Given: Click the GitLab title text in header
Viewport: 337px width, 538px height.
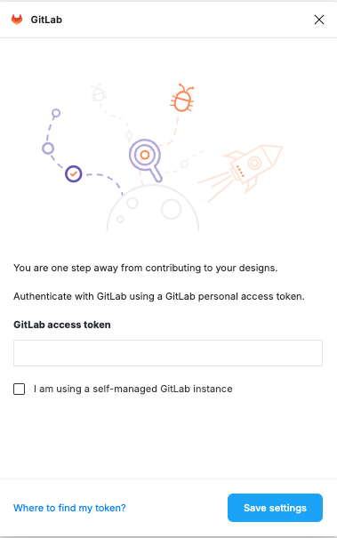Looking at the screenshot, I should (x=46, y=20).
